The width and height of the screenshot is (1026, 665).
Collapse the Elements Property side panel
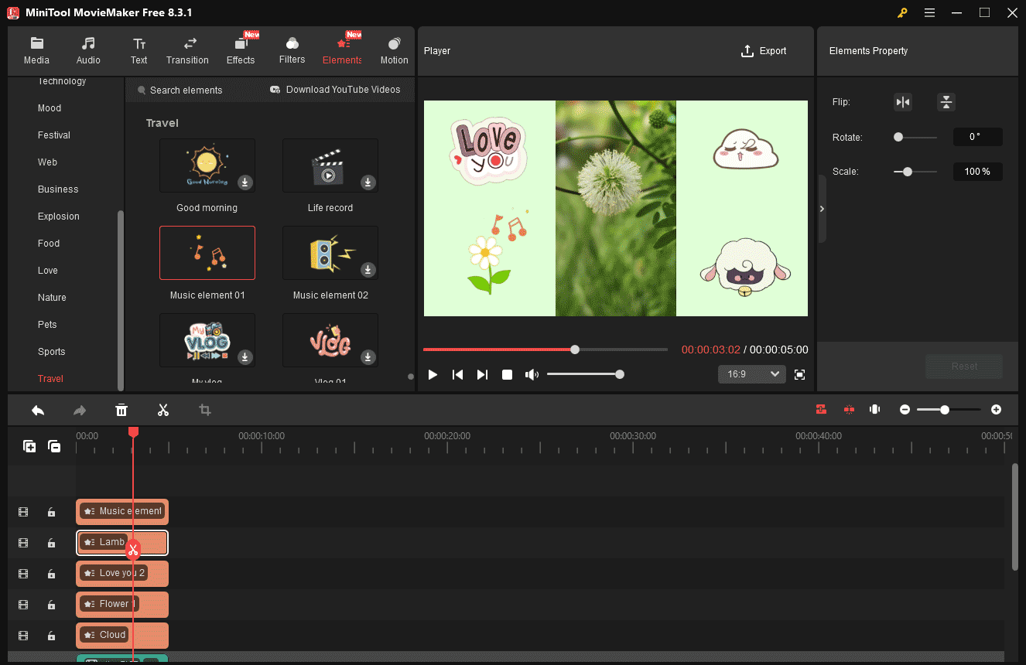pos(822,209)
